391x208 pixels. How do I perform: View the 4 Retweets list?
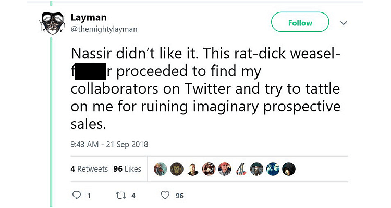click(89, 169)
